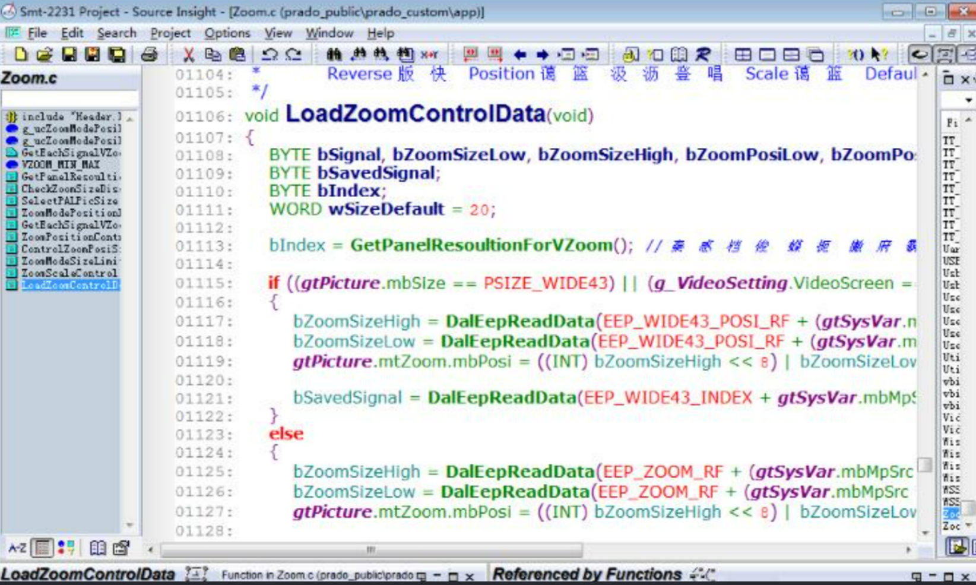Click the Undo arrow icon
Image resolution: width=976 pixels, height=585 pixels.
pos(270,54)
